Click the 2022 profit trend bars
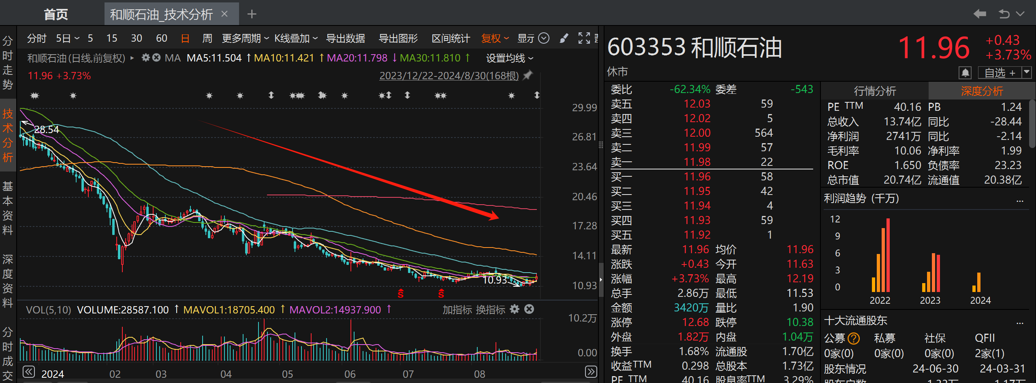 click(880, 255)
